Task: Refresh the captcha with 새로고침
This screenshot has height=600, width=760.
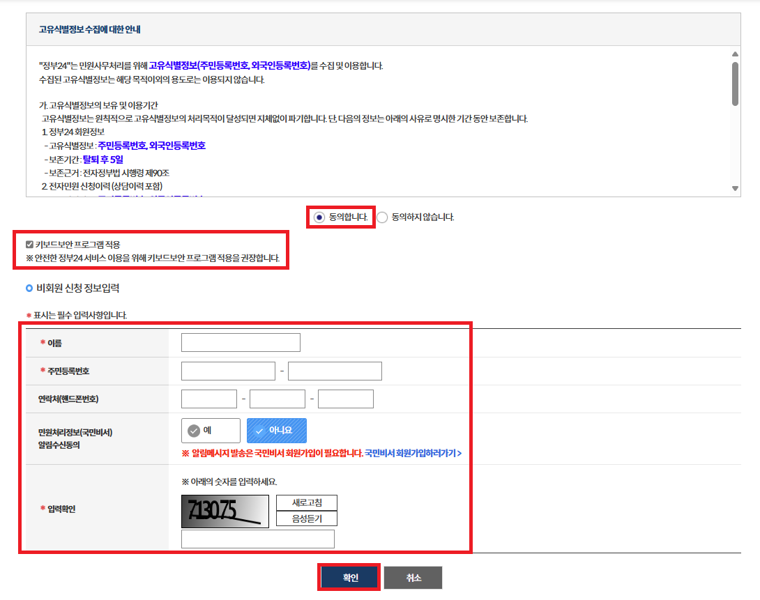Action: (307, 502)
